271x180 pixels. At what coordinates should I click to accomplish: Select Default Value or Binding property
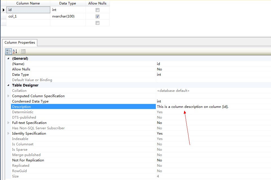click(x=83, y=80)
